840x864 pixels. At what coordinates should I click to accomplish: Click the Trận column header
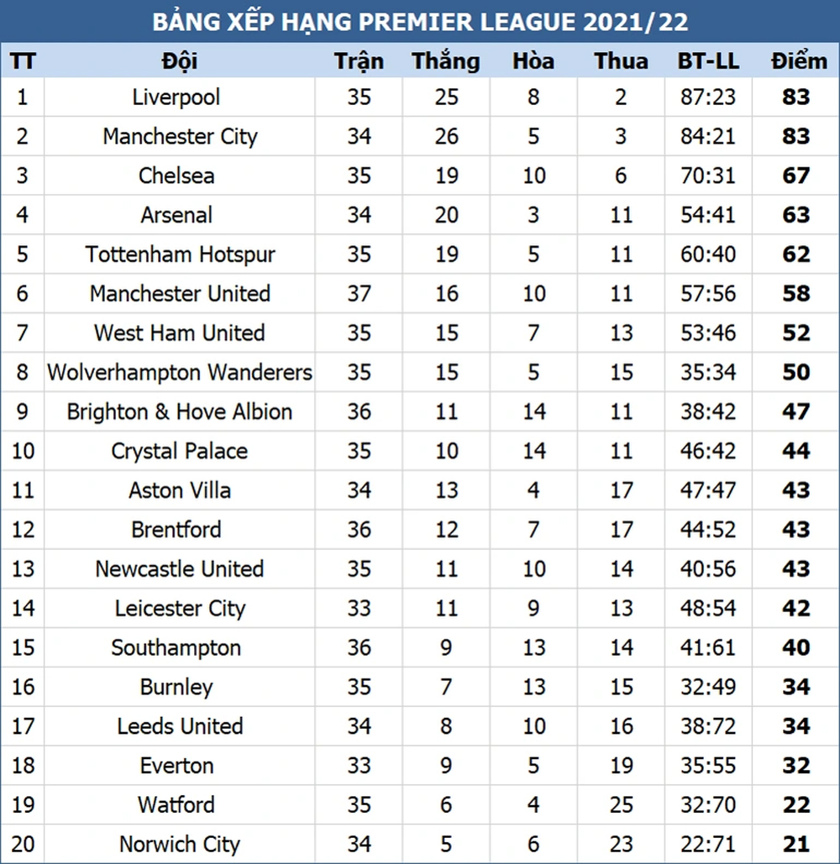359,62
